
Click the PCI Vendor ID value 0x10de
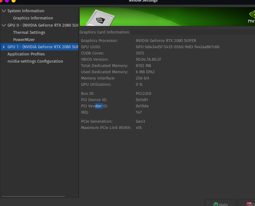142,106
